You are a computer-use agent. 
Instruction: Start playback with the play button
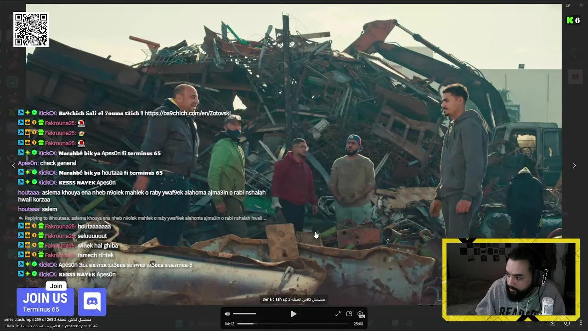click(294, 314)
